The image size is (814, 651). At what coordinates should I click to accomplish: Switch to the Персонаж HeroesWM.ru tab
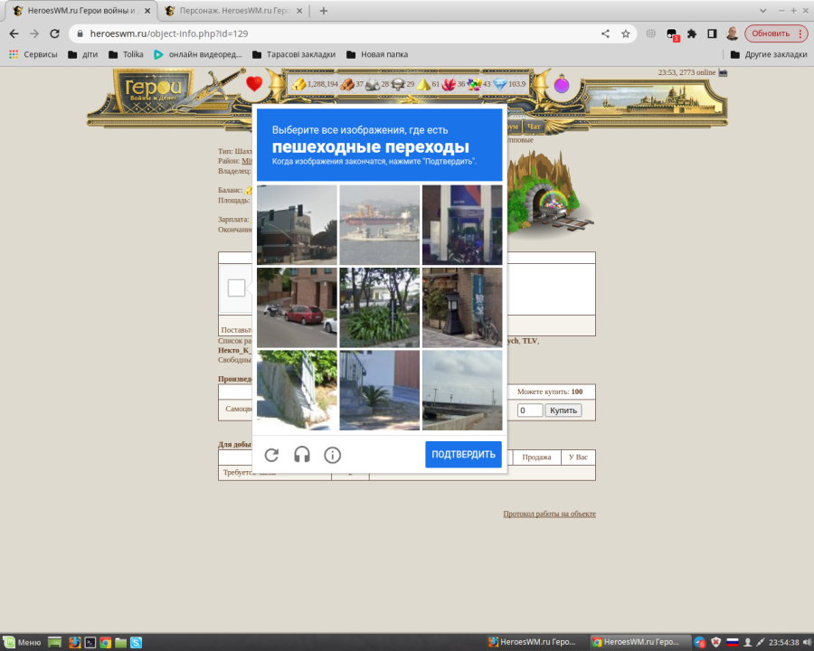click(232, 11)
